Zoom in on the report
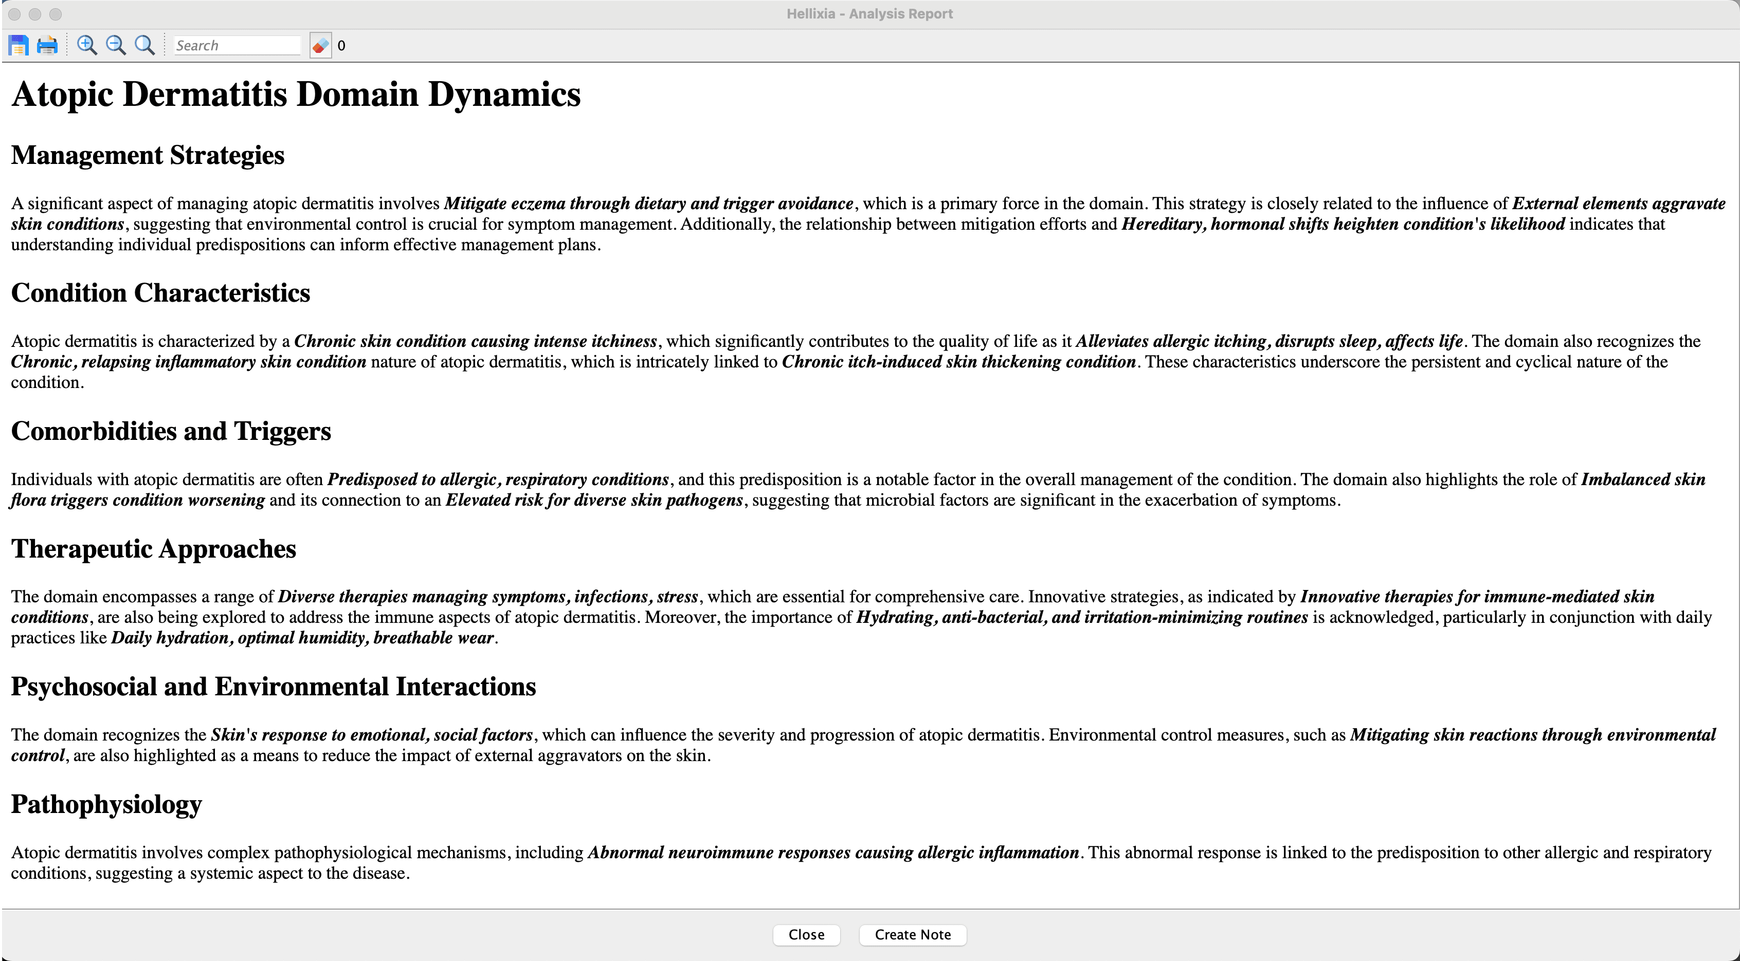The width and height of the screenshot is (1740, 961). [86, 45]
